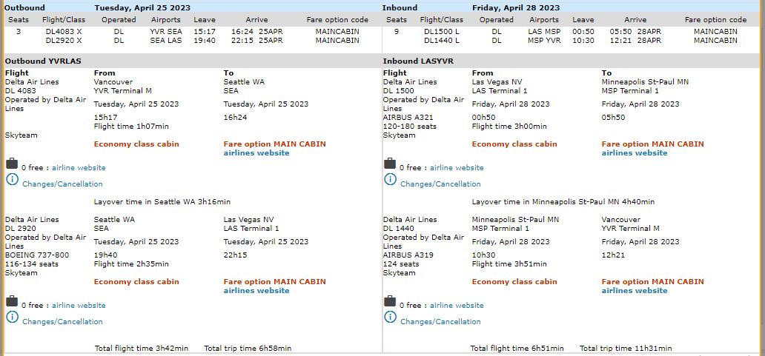Follow the bold 'airlines website' link under DL 1440 fare option
This screenshot has width=765, height=356.
635,291
